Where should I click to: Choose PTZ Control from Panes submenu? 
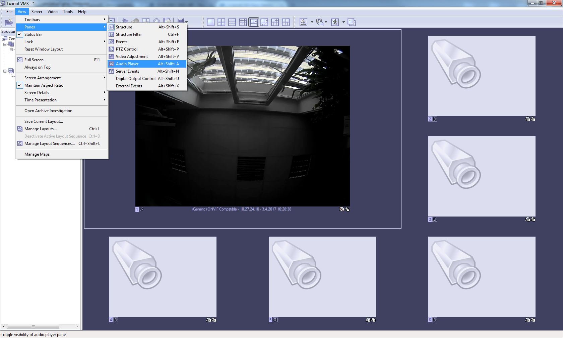tap(127, 49)
